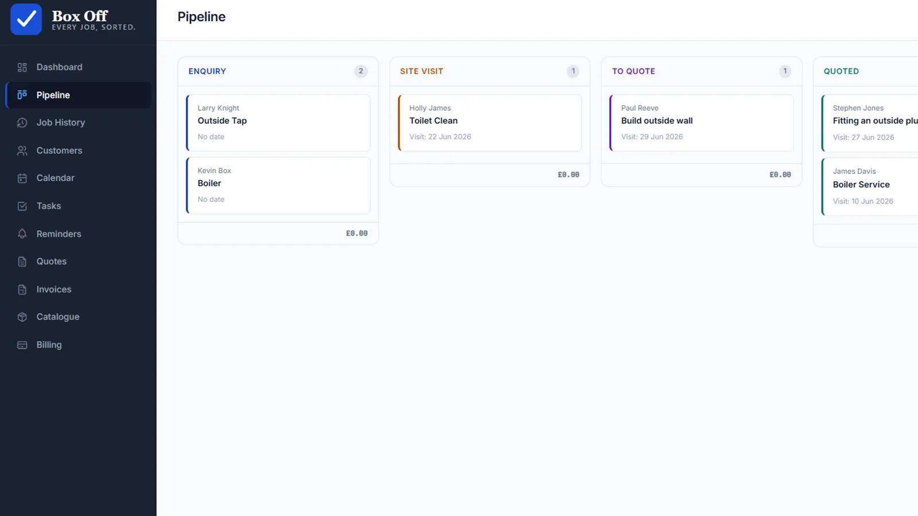Open the Dashboard page
Screen dimensions: 918x516
click(79, 67)
